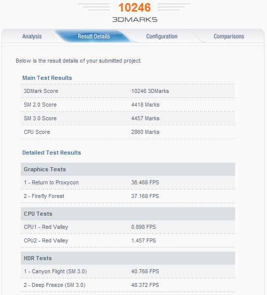Select the Return to Proxycon result row
Screen dimensions: 267x295
[128, 182]
